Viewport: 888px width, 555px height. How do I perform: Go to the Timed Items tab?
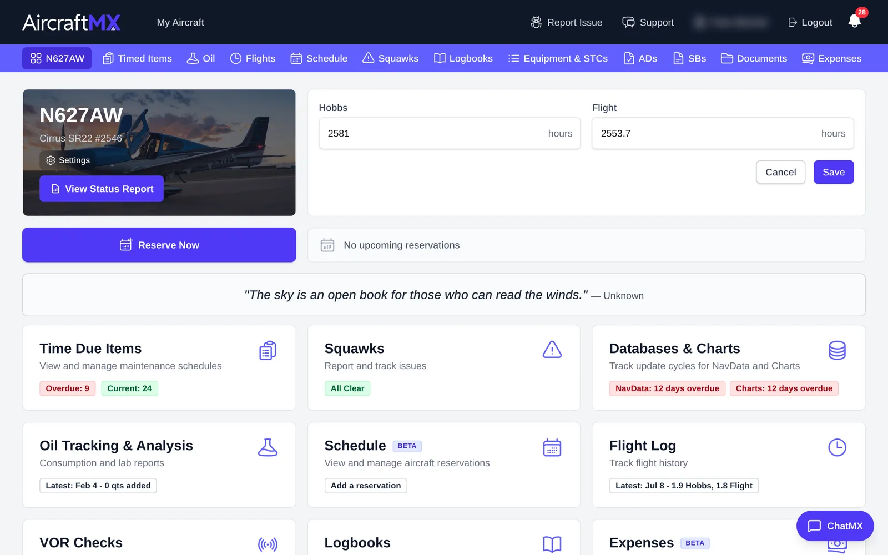point(138,58)
